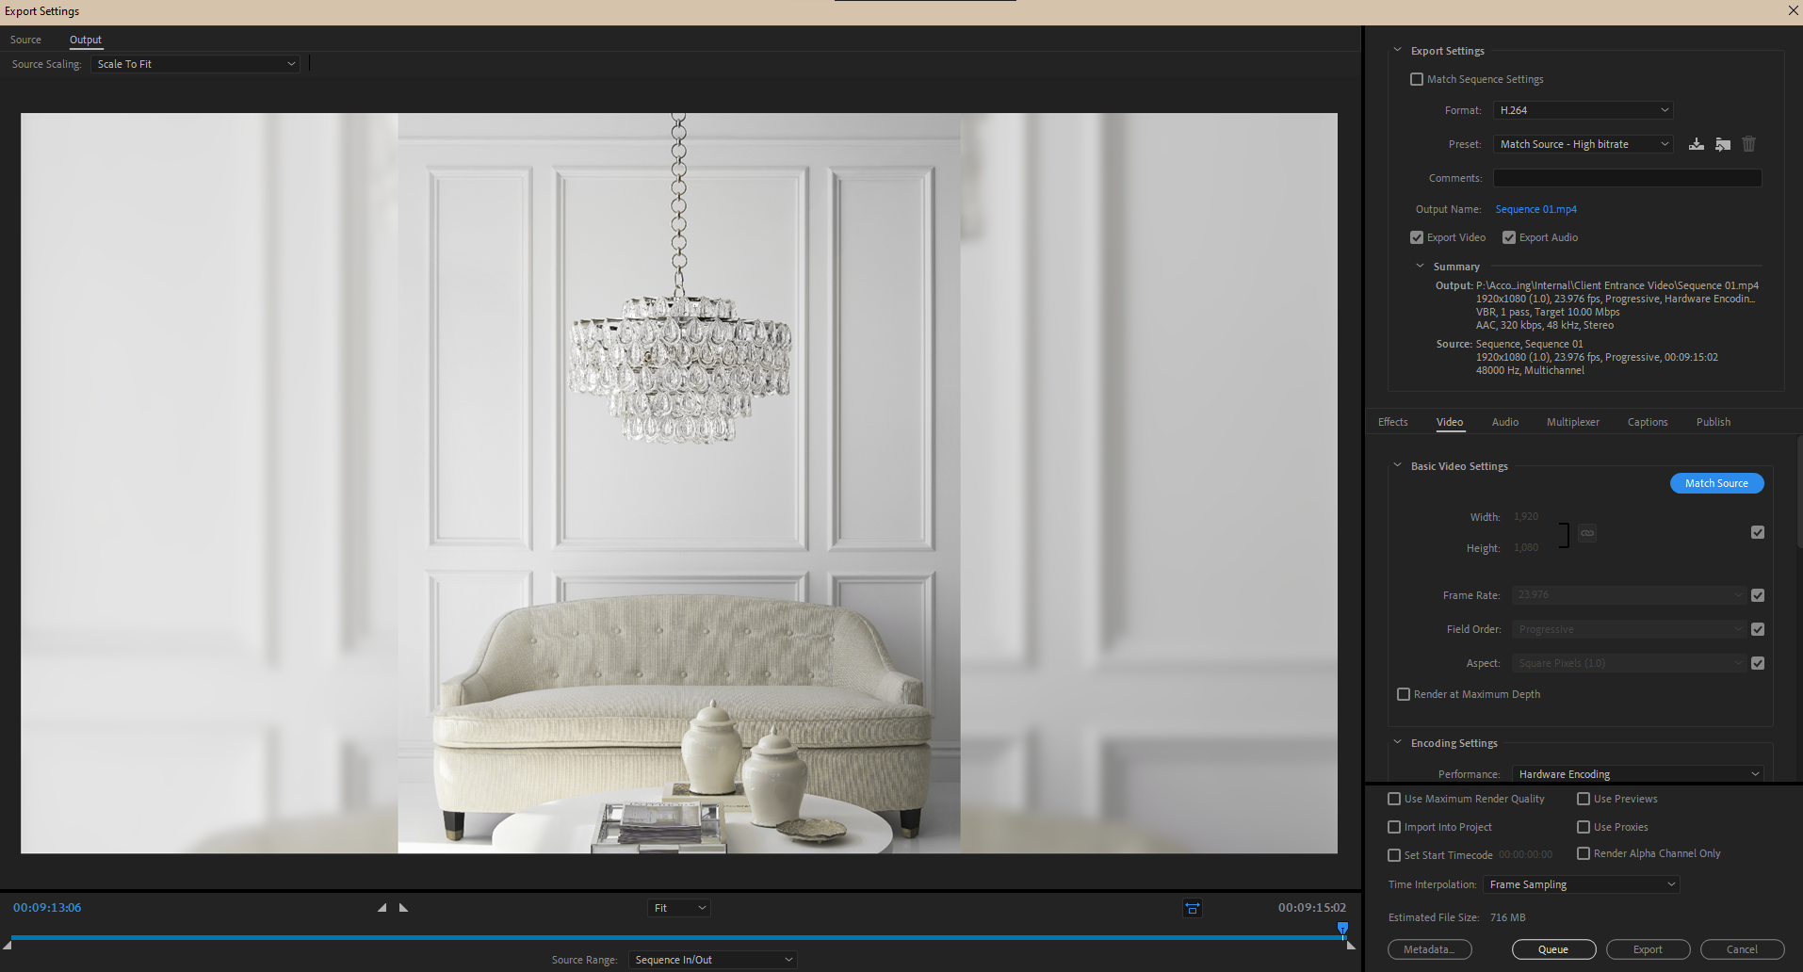Click the Output frame next to Summary
This screenshot has height=972, width=1803.
[1452, 284]
